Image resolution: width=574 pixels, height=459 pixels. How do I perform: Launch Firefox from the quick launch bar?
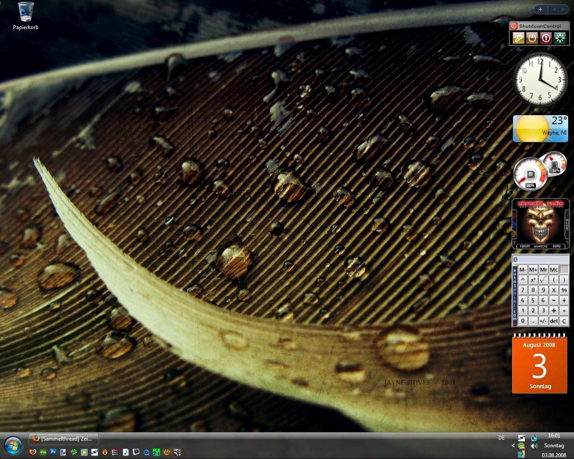click(32, 452)
